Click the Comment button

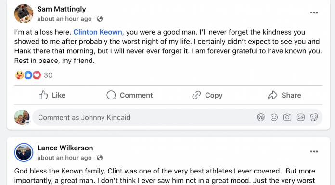click(x=129, y=95)
